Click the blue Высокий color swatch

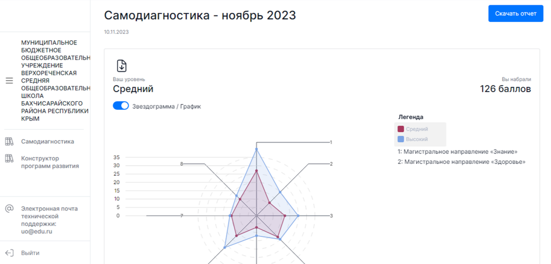tap(401, 140)
